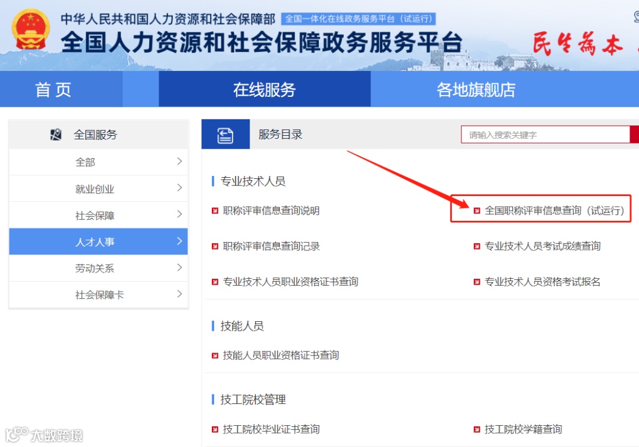Click red bullet icon beside 专业技术人员考试成绩查询
This screenshot has height=447, width=639.
[476, 246]
